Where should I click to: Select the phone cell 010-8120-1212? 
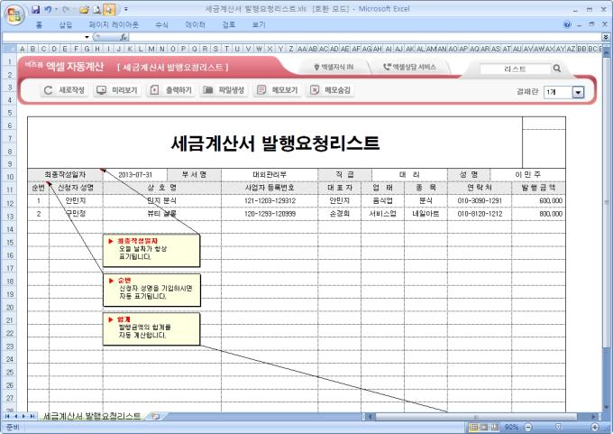pyautogui.click(x=480, y=214)
